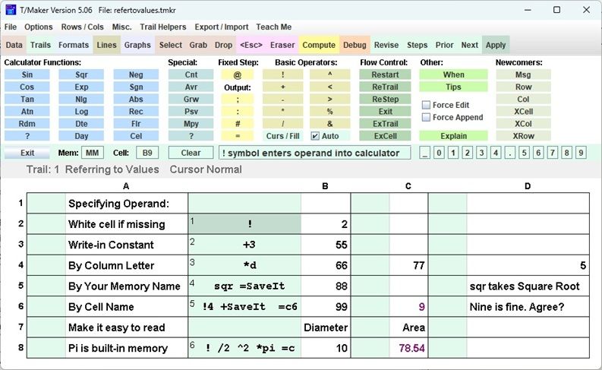
Task: Click the # output button
Action: click(x=238, y=123)
